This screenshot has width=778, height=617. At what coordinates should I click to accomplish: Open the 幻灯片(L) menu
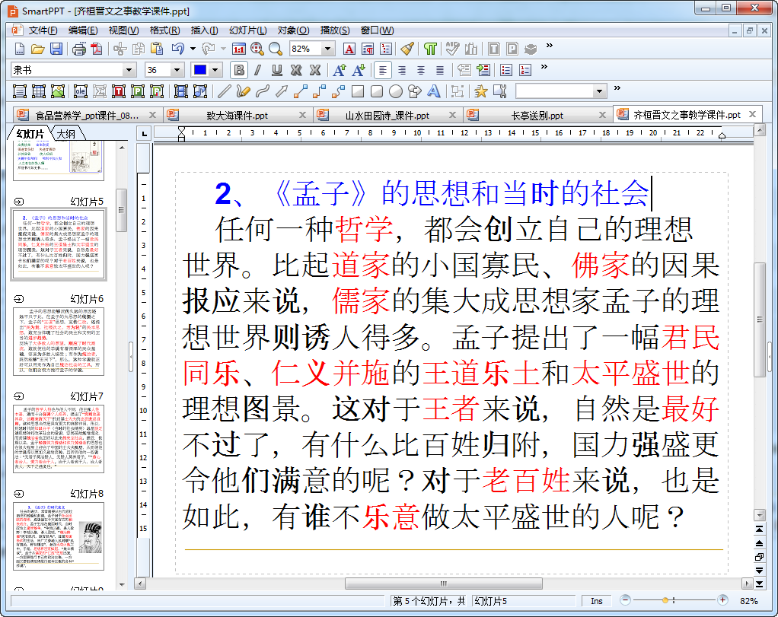click(247, 30)
